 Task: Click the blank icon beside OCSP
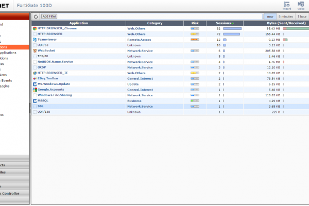coord(35,67)
